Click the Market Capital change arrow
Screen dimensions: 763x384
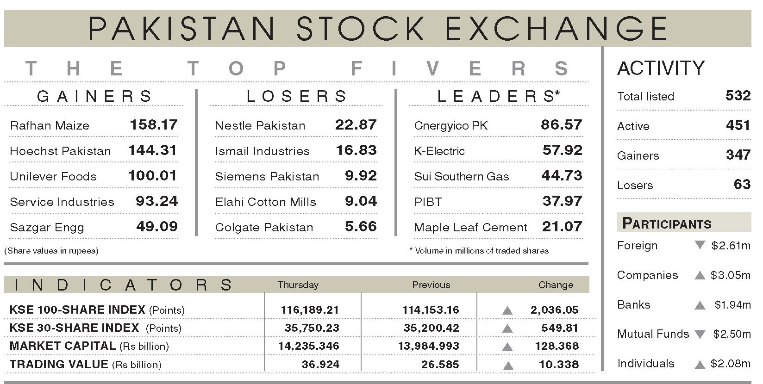click(x=507, y=347)
